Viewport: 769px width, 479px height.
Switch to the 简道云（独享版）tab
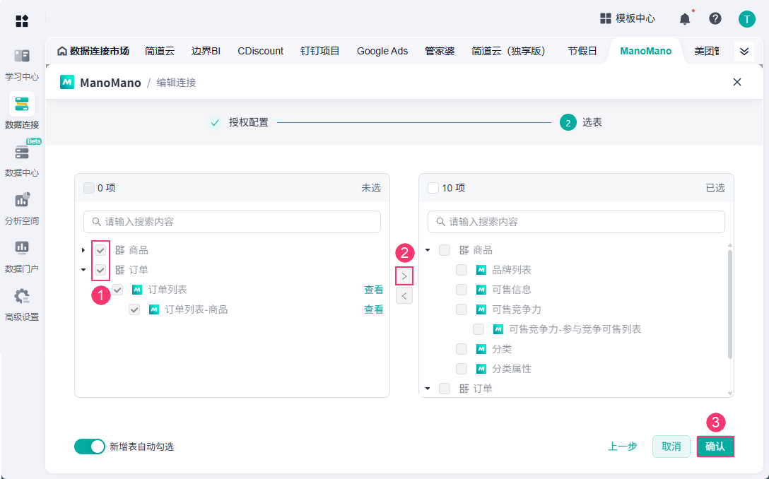pos(510,51)
